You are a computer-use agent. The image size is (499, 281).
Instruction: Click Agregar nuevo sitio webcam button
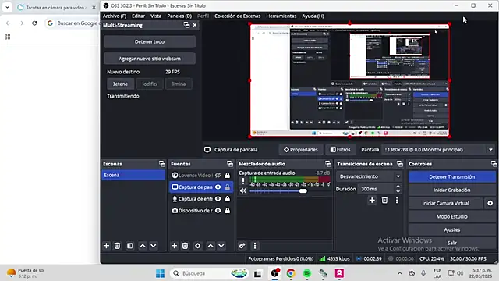(150, 59)
